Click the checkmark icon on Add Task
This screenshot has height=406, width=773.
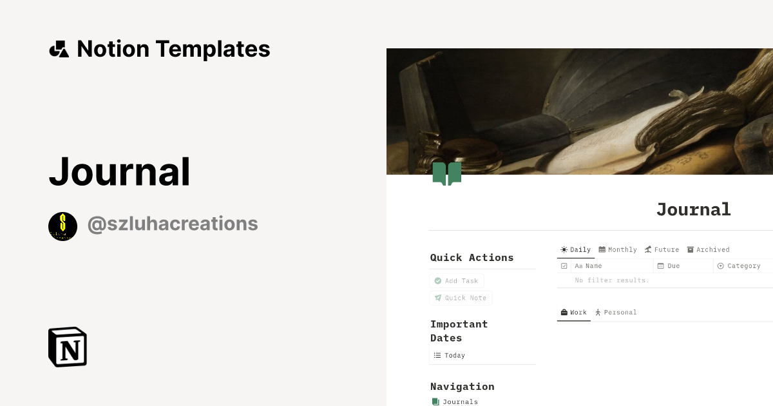tap(438, 280)
